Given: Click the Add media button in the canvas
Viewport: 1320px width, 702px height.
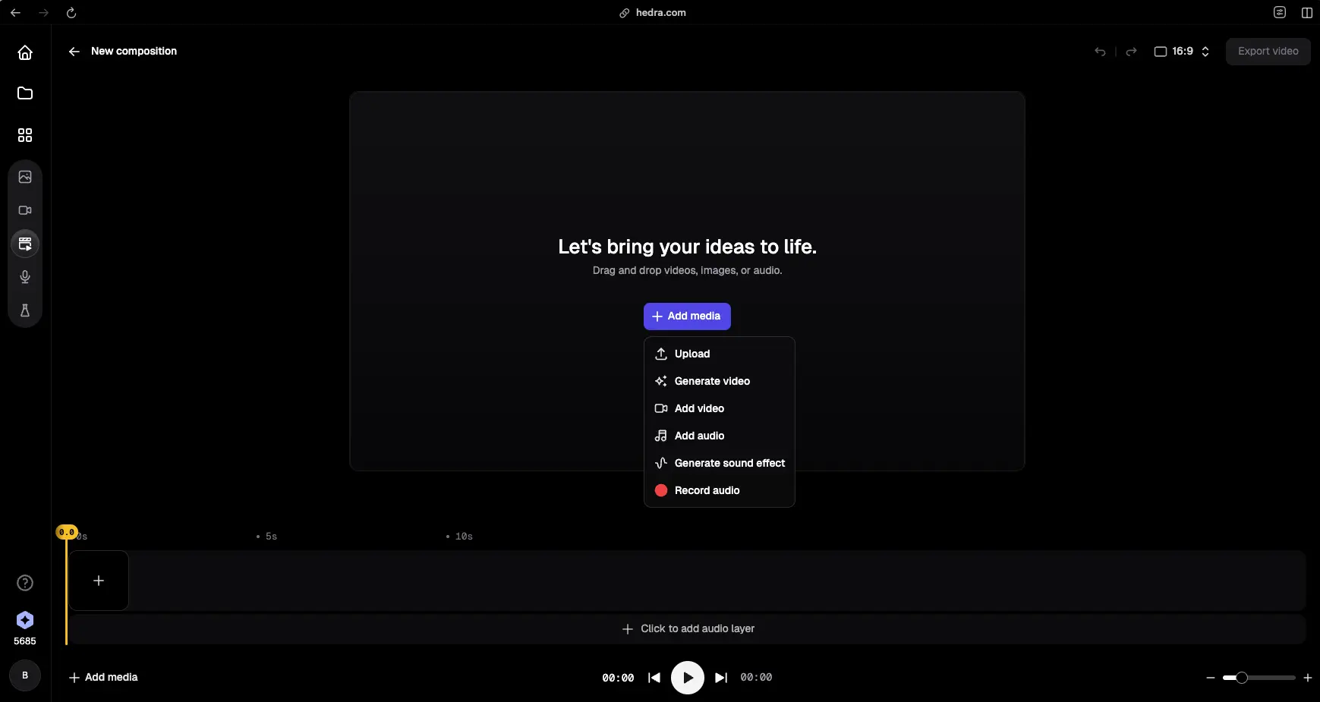Looking at the screenshot, I should pyautogui.click(x=686, y=316).
